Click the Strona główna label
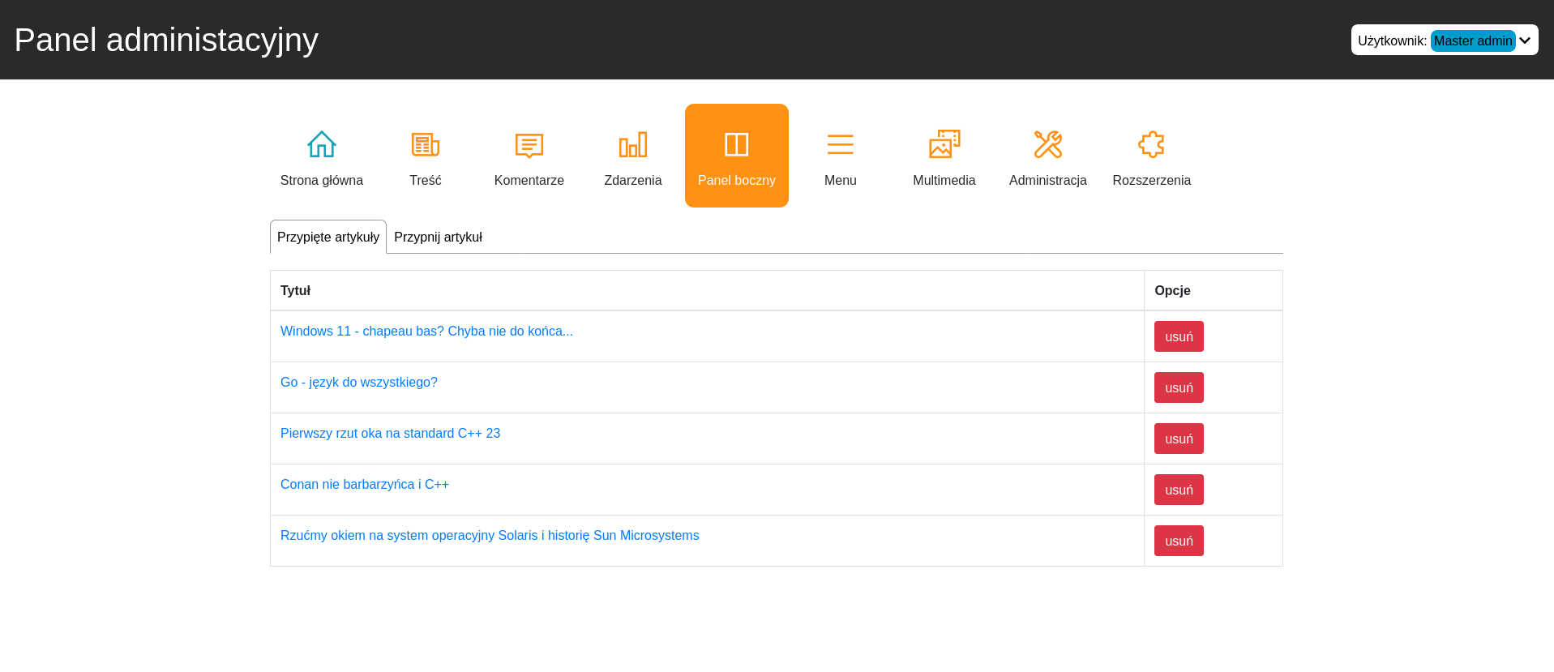This screenshot has height=672, width=1554. [322, 180]
